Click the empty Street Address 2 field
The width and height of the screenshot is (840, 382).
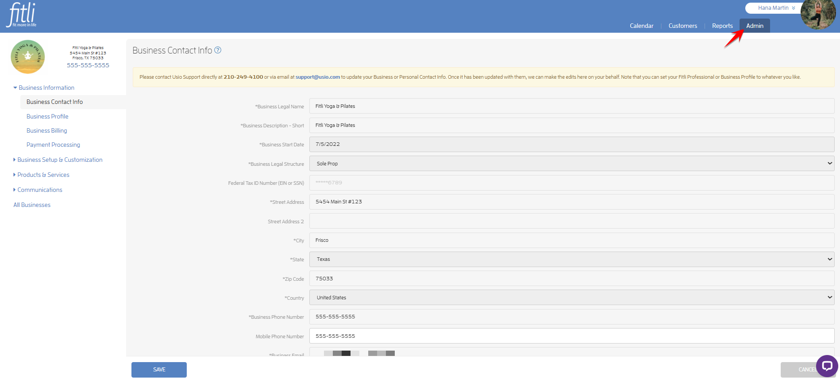[x=572, y=221]
